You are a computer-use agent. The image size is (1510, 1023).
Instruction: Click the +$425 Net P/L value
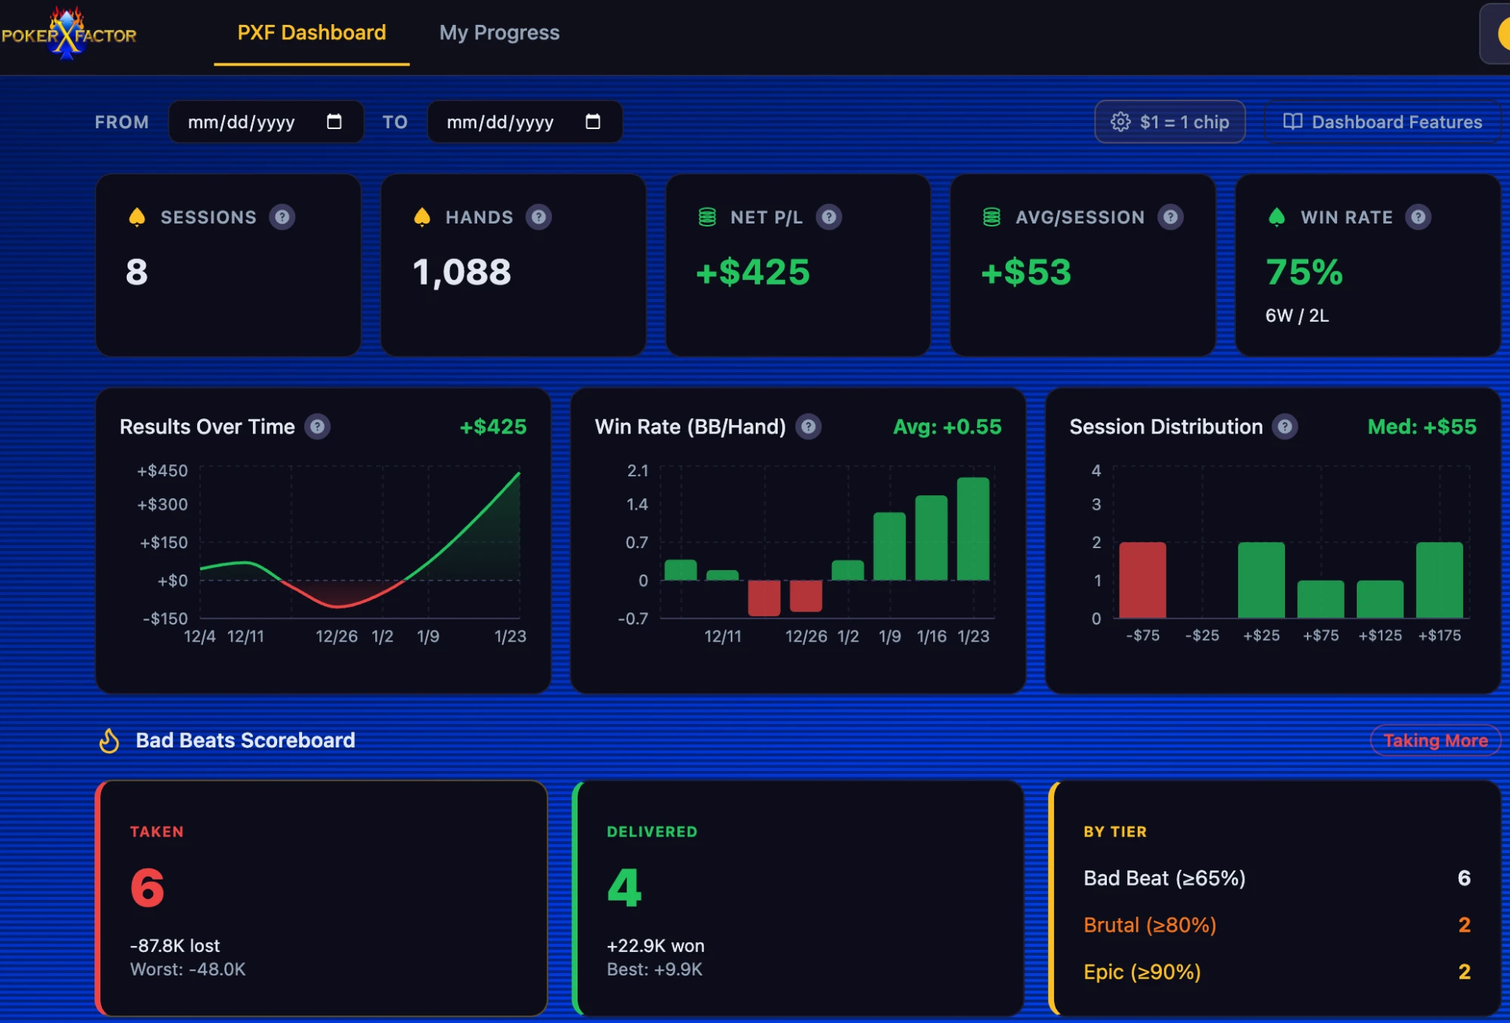coord(753,272)
